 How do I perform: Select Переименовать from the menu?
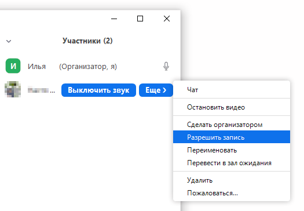[x=232, y=150]
